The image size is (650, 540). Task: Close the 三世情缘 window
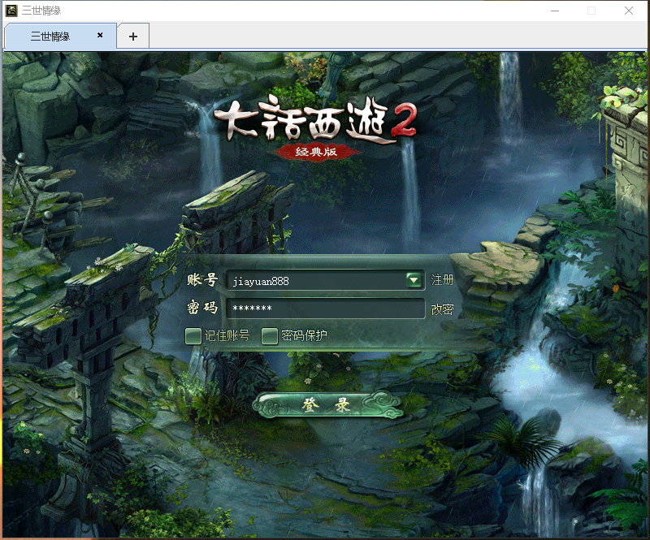point(628,11)
